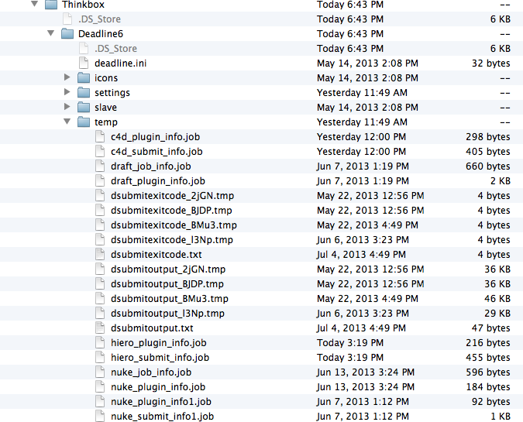Click the dsubmitoutput_2jGN.tmp file name
This screenshot has width=523, height=422.
click(x=168, y=269)
